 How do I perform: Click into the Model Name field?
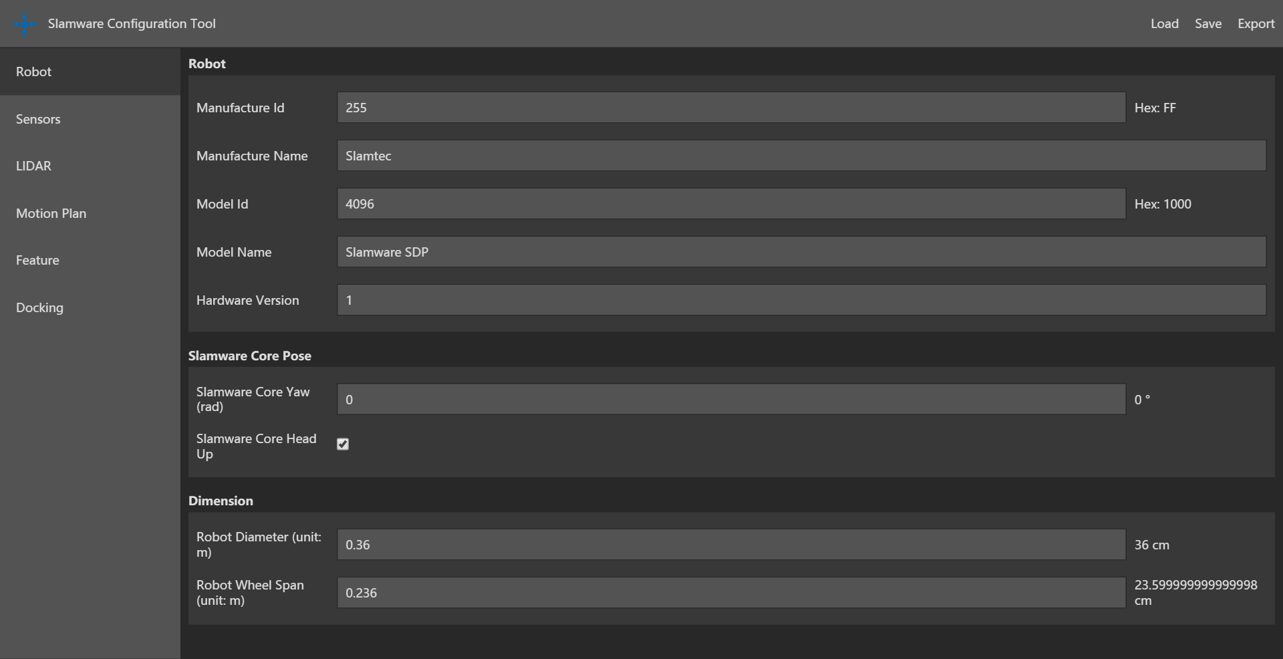point(801,252)
